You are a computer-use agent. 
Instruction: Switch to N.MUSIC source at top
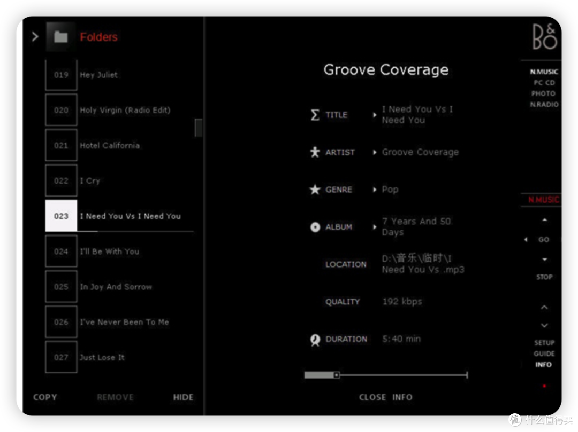544,72
